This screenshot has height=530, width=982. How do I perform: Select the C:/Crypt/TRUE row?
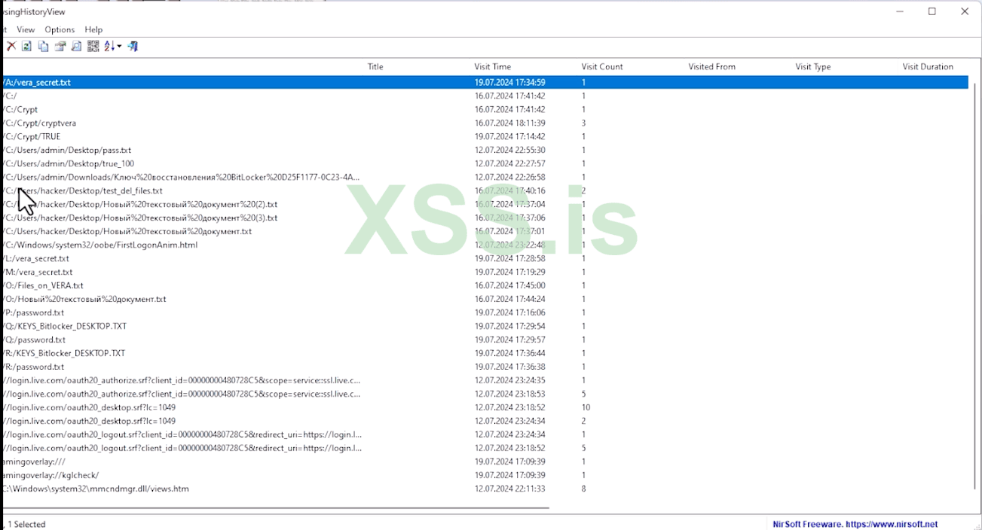click(485, 136)
